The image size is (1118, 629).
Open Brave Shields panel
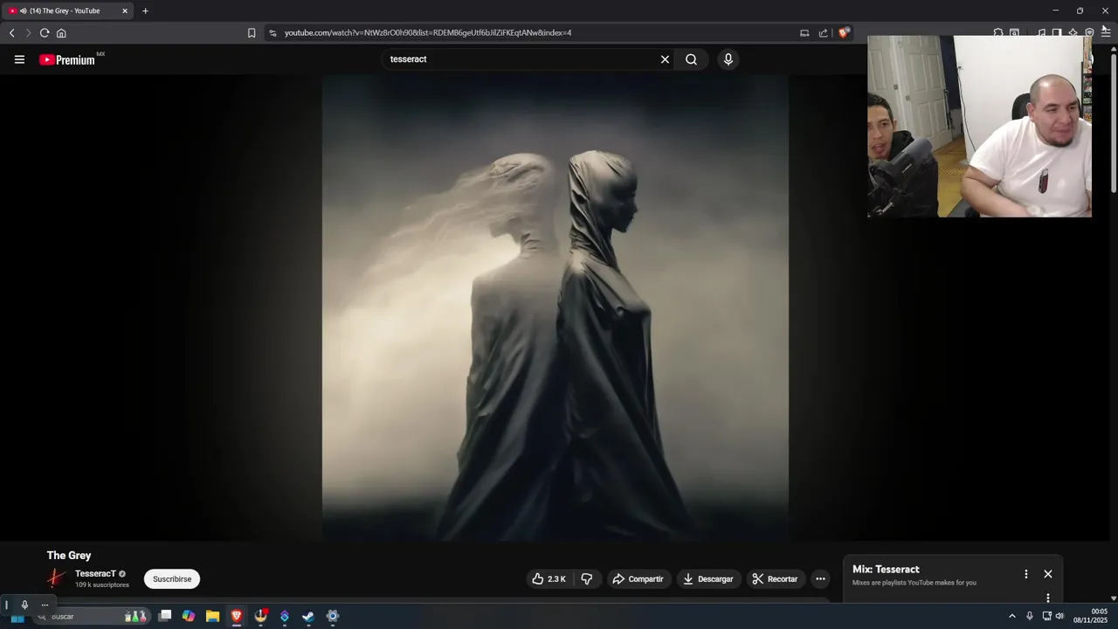pyautogui.click(x=843, y=33)
